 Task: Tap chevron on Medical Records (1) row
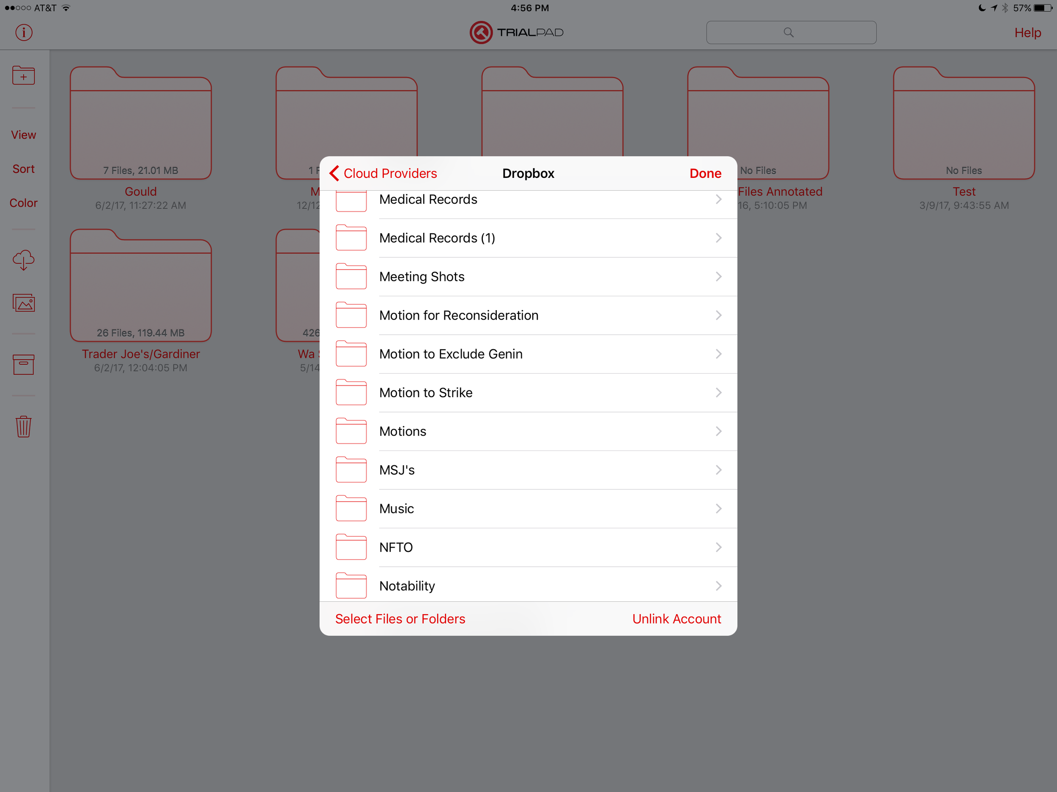click(x=718, y=238)
